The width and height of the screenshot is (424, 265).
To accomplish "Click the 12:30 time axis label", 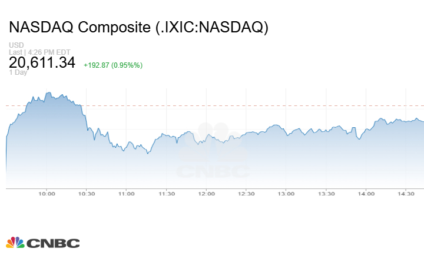I will click(x=247, y=194).
